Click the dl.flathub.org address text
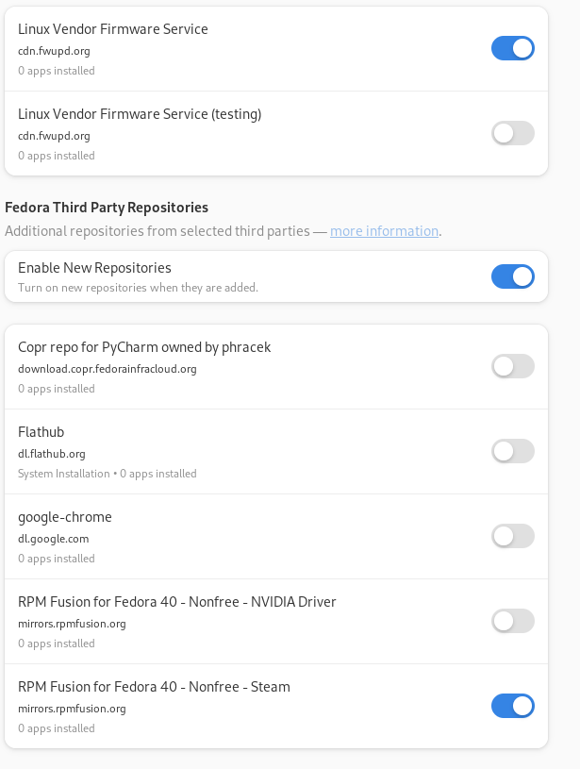This screenshot has width=580, height=769. tap(52, 454)
